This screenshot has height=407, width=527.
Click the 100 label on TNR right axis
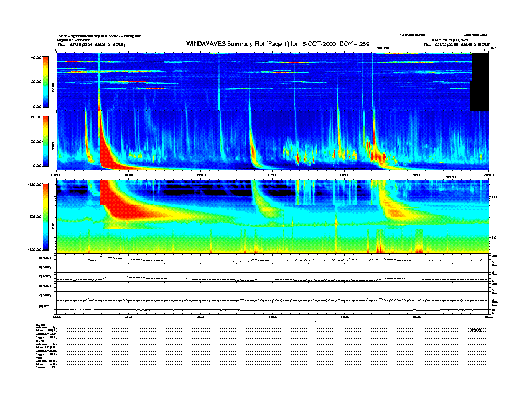[x=495, y=197]
